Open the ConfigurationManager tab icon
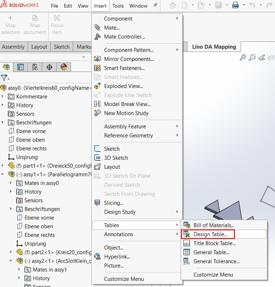Image resolution: width=275 pixels, height=287 pixels. 35,67
